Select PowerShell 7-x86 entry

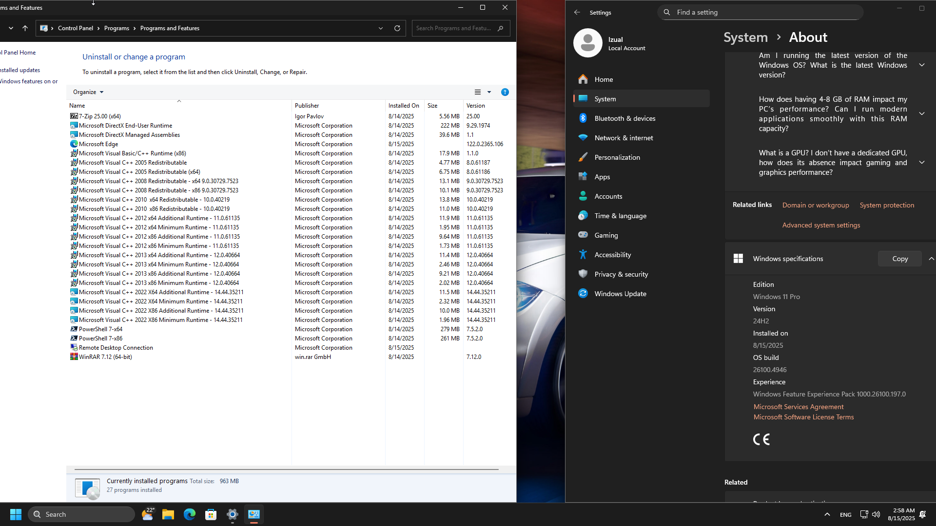(x=291, y=338)
